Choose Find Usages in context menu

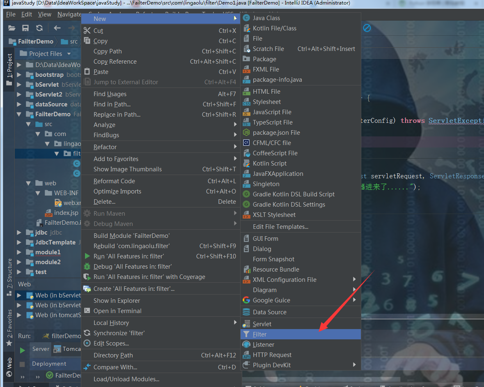click(x=161, y=94)
